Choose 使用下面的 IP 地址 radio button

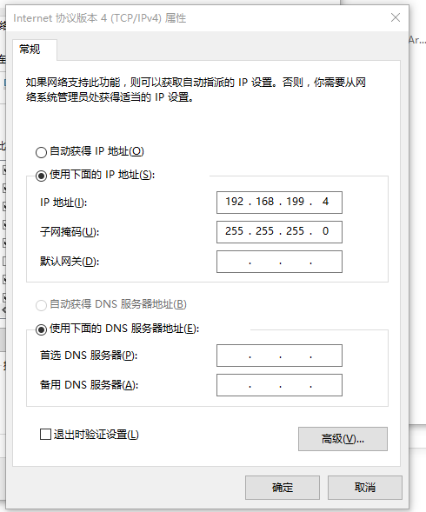(x=41, y=176)
